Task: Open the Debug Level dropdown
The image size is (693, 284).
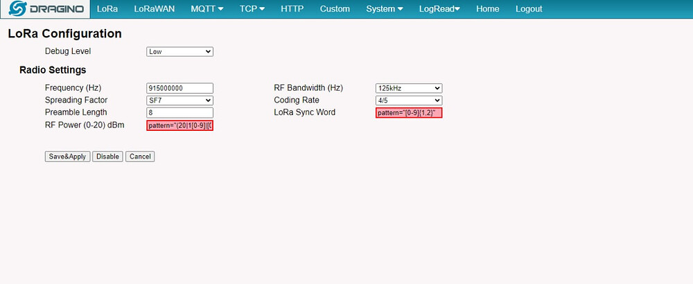Action: point(180,52)
